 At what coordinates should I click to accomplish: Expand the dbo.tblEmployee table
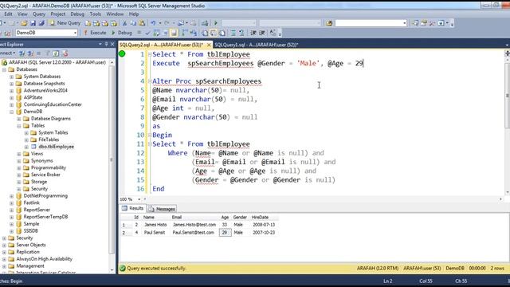pos(26,147)
